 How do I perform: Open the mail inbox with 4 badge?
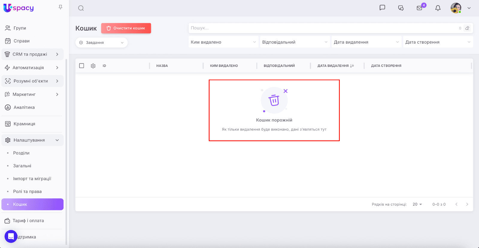(x=420, y=8)
